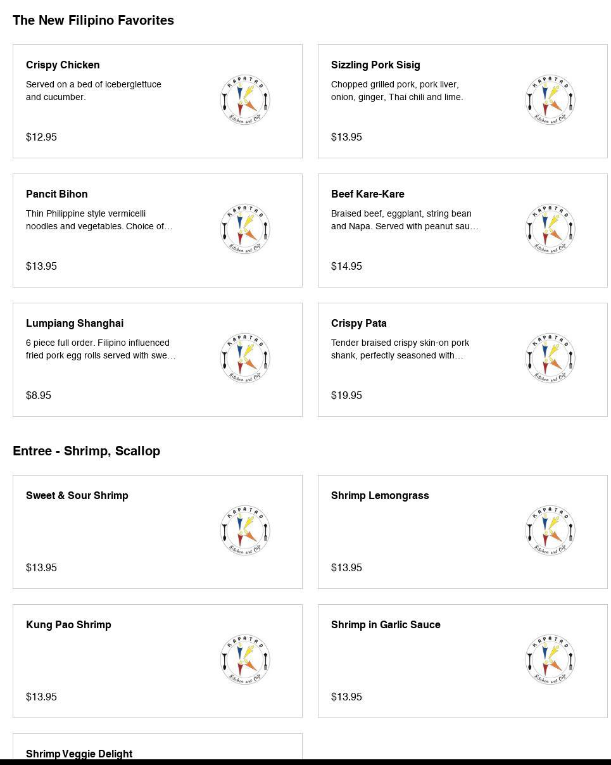
Task: Click the $8.95 Lumpiang Shanghai price
Action: tap(39, 396)
